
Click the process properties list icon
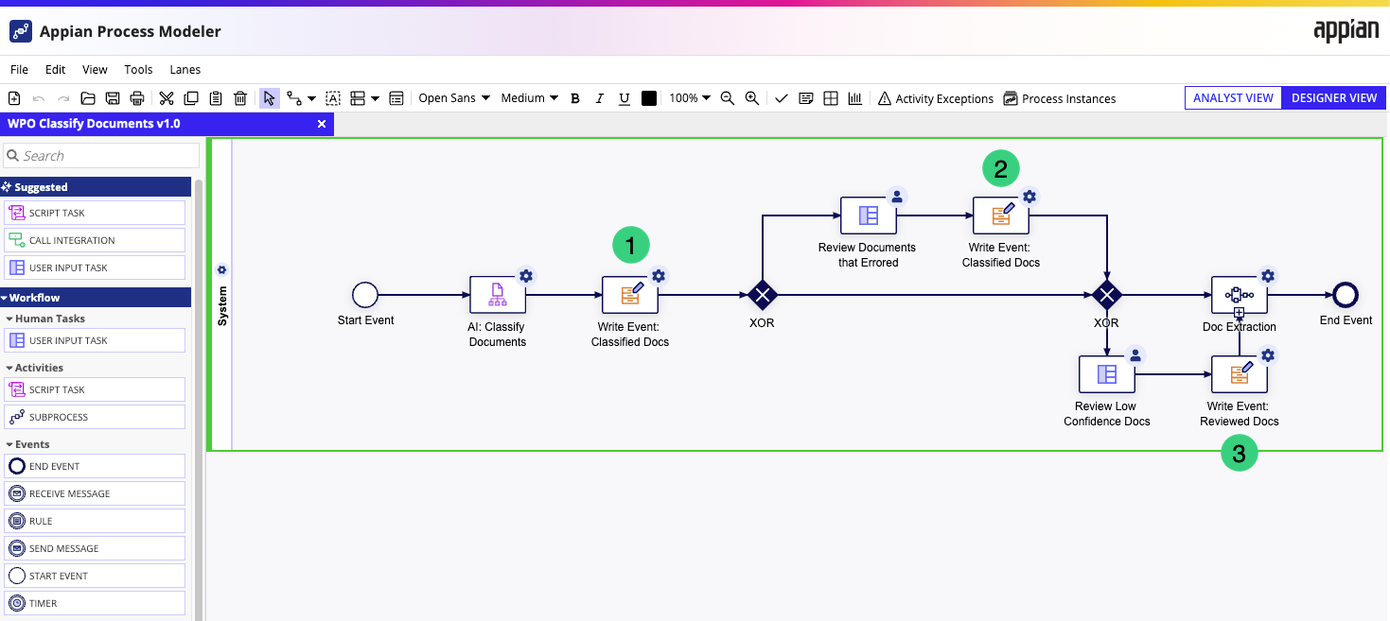(396, 98)
